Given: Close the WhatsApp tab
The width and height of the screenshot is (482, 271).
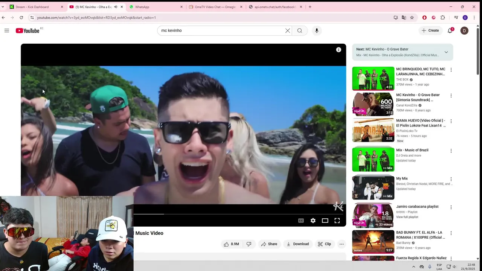Looking at the screenshot, I should (x=182, y=7).
